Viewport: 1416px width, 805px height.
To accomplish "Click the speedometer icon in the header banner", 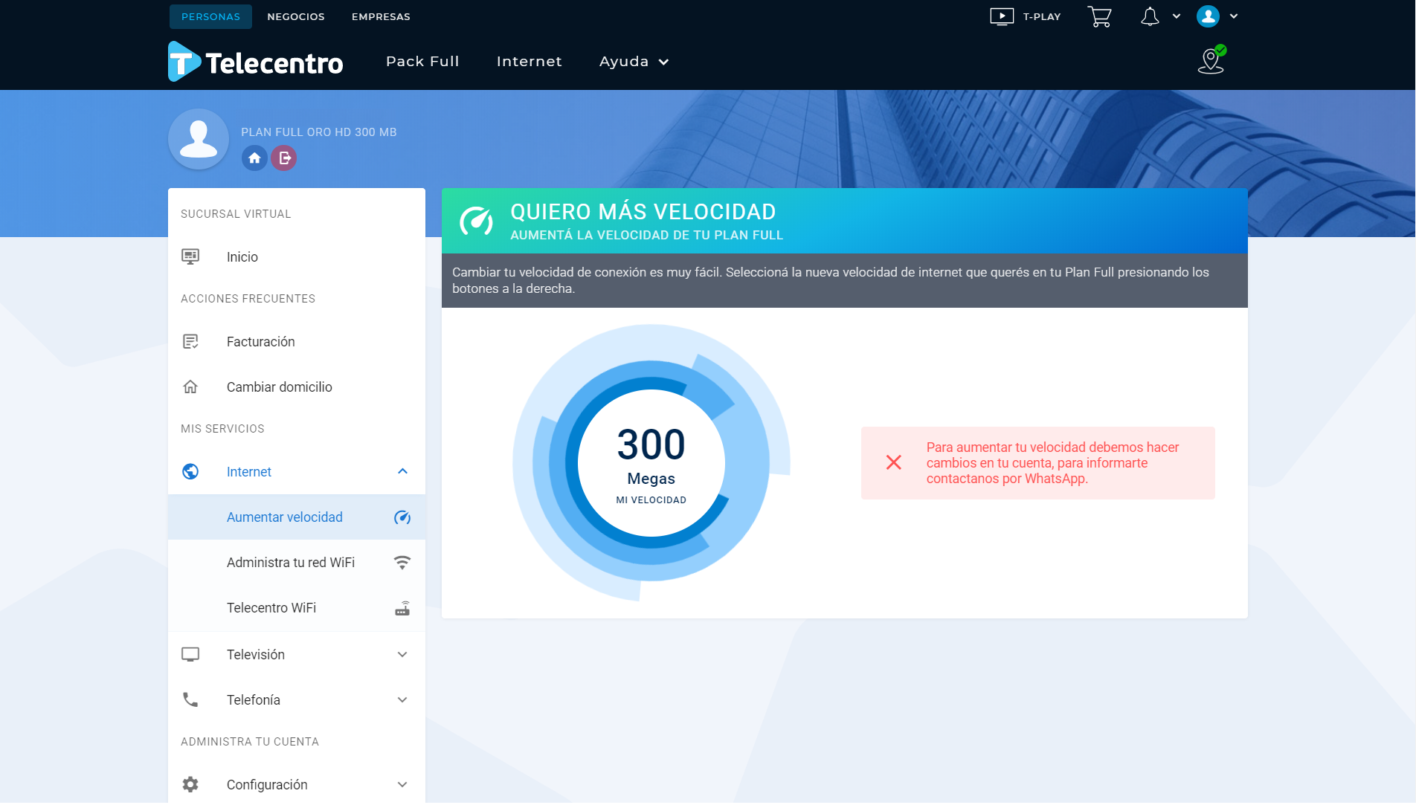I will pyautogui.click(x=476, y=221).
